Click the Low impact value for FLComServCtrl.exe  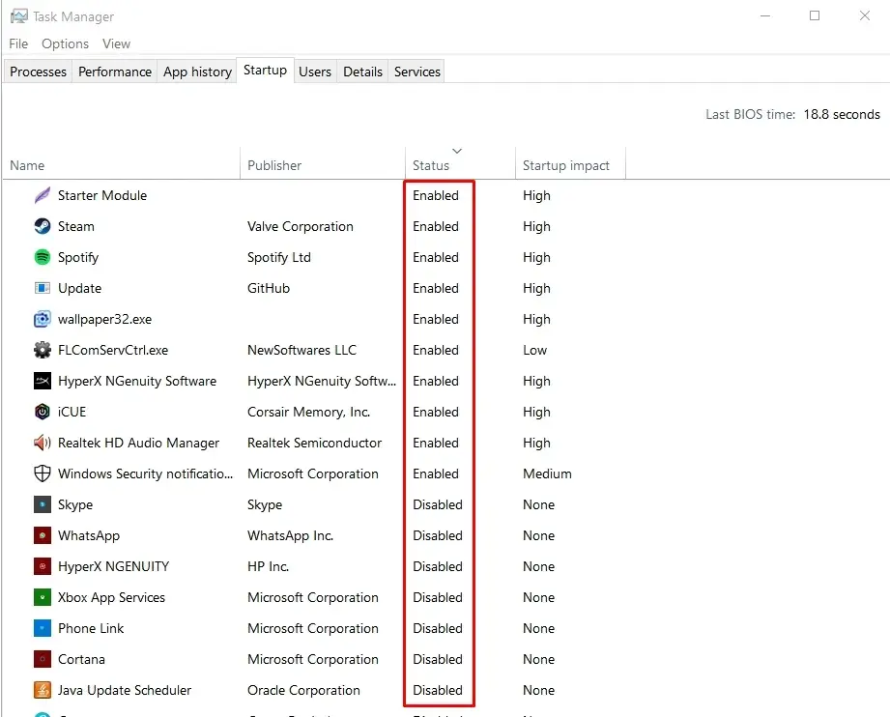534,350
